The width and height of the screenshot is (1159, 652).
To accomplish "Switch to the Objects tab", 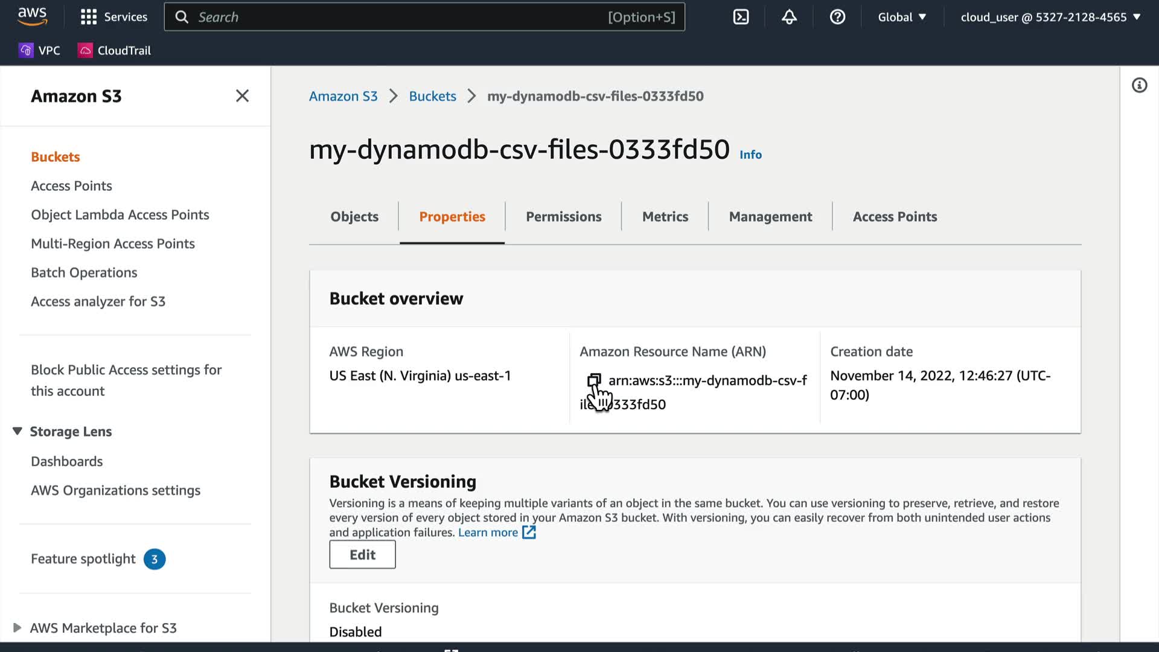I will [x=354, y=217].
